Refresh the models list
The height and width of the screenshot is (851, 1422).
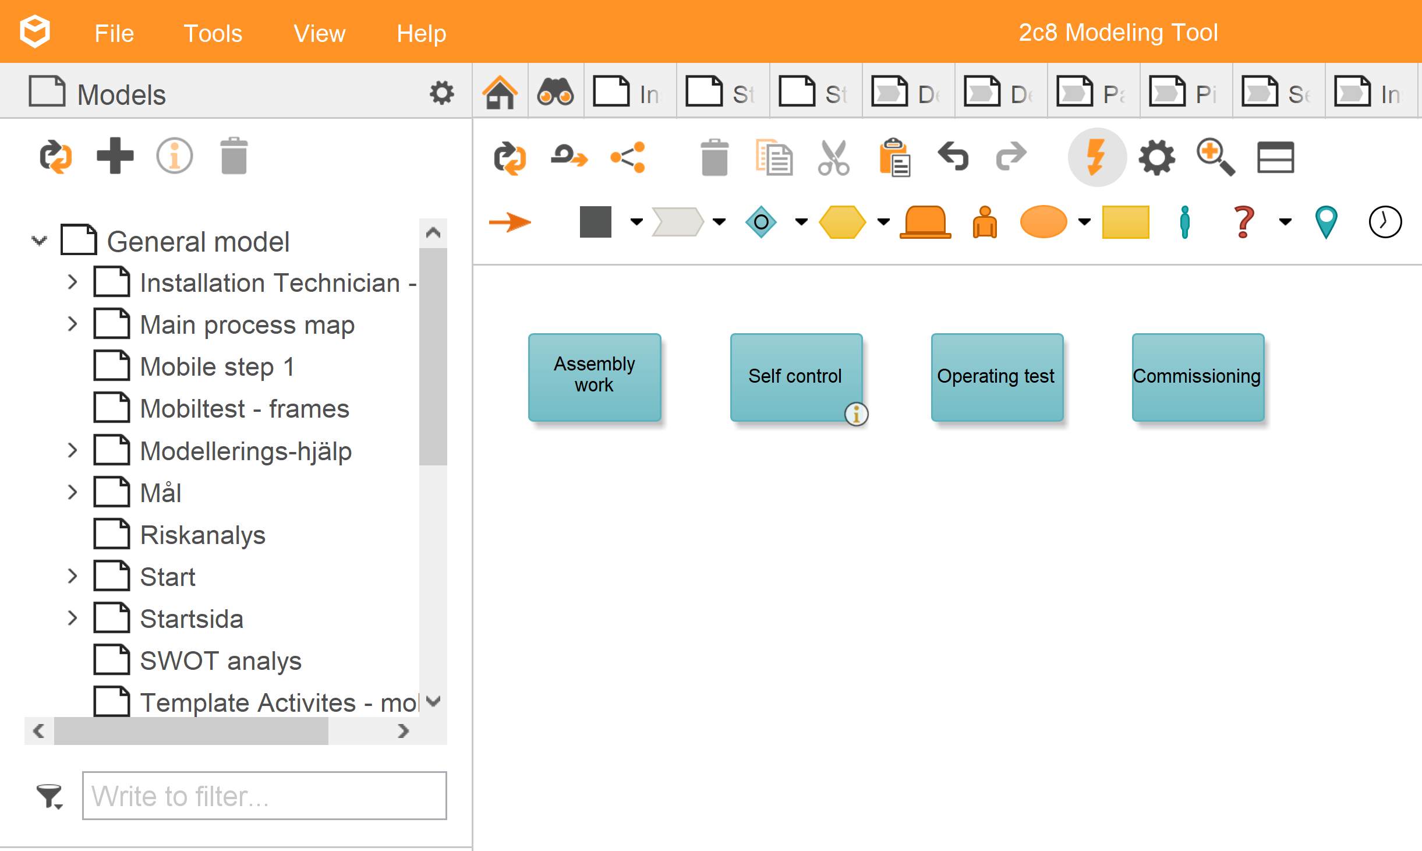coord(56,156)
